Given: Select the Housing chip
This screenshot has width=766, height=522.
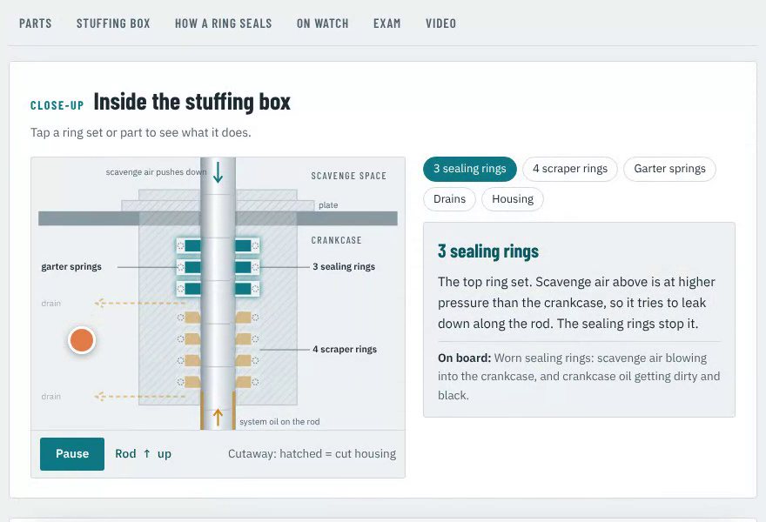Looking at the screenshot, I should [x=513, y=199].
